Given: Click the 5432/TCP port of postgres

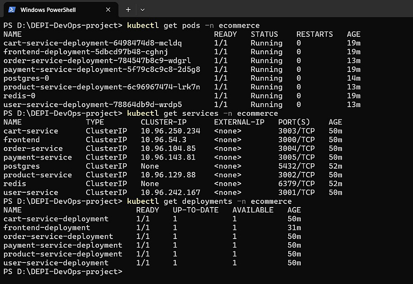Looking at the screenshot, I should (x=296, y=166).
